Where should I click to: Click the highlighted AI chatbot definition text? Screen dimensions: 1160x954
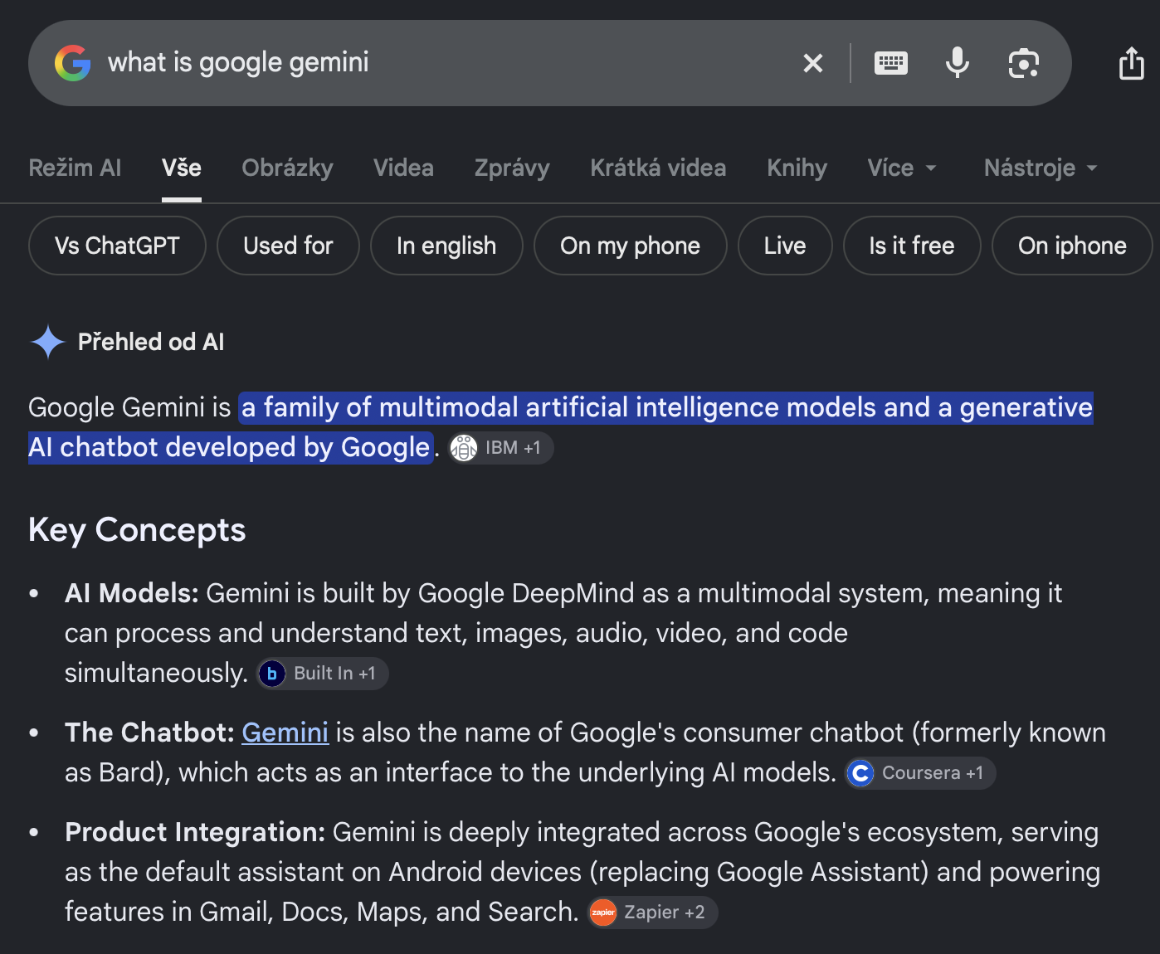tap(561, 427)
